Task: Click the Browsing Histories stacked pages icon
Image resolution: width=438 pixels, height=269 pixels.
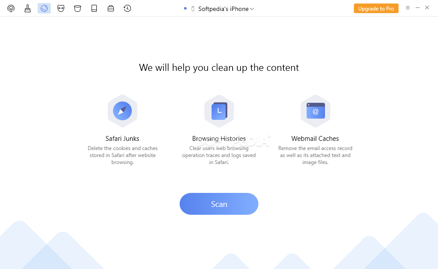Action: (219, 111)
